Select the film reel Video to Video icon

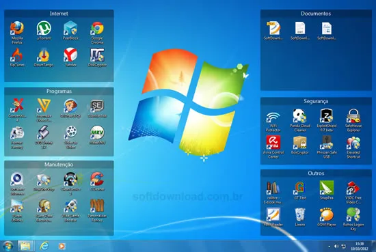[70, 132]
